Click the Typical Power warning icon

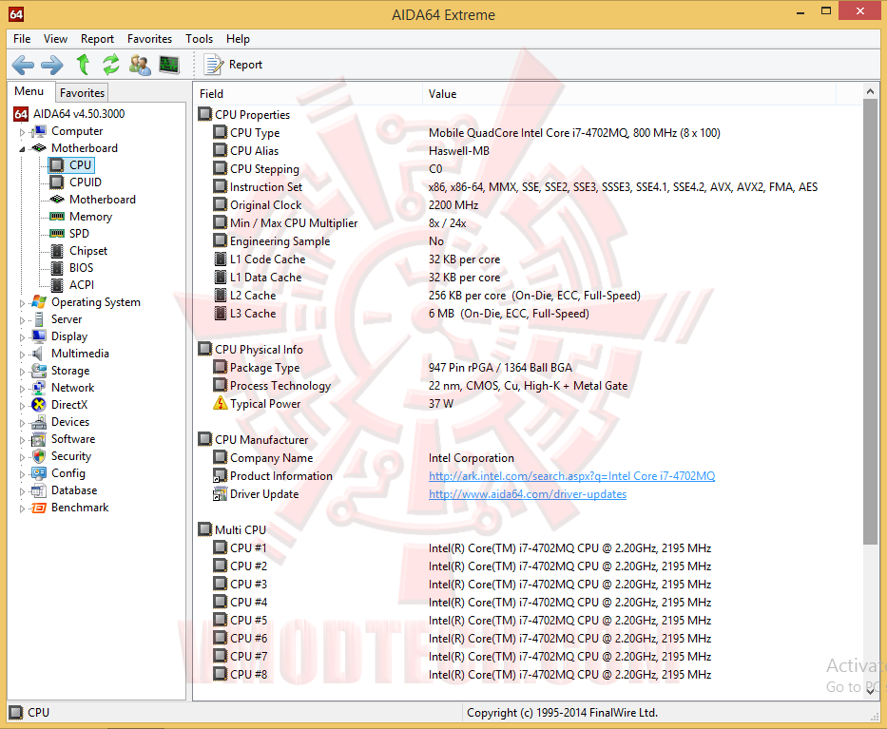pos(220,403)
